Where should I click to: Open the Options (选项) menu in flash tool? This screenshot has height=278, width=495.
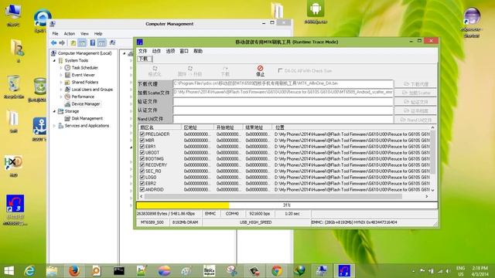tap(170, 51)
